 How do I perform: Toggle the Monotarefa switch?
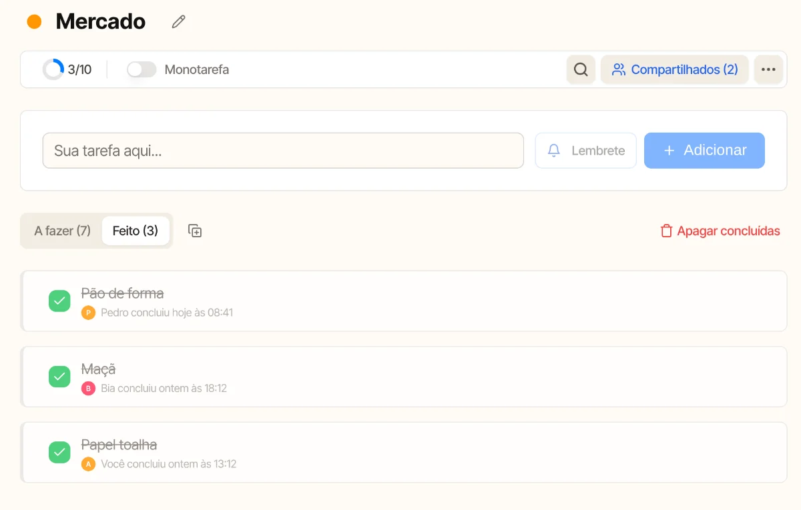(x=142, y=69)
